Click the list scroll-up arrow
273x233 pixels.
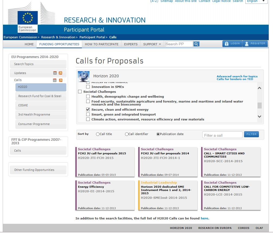[x=259, y=88]
